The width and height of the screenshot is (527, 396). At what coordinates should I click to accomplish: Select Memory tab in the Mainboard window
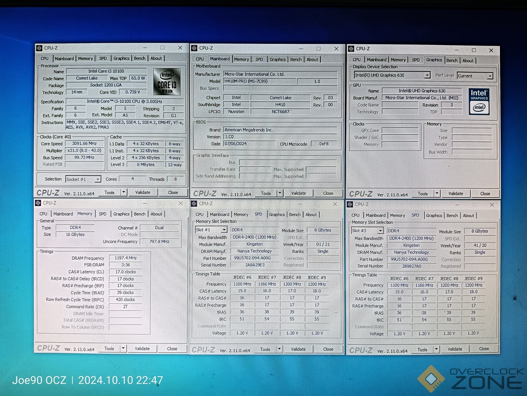pos(241,59)
